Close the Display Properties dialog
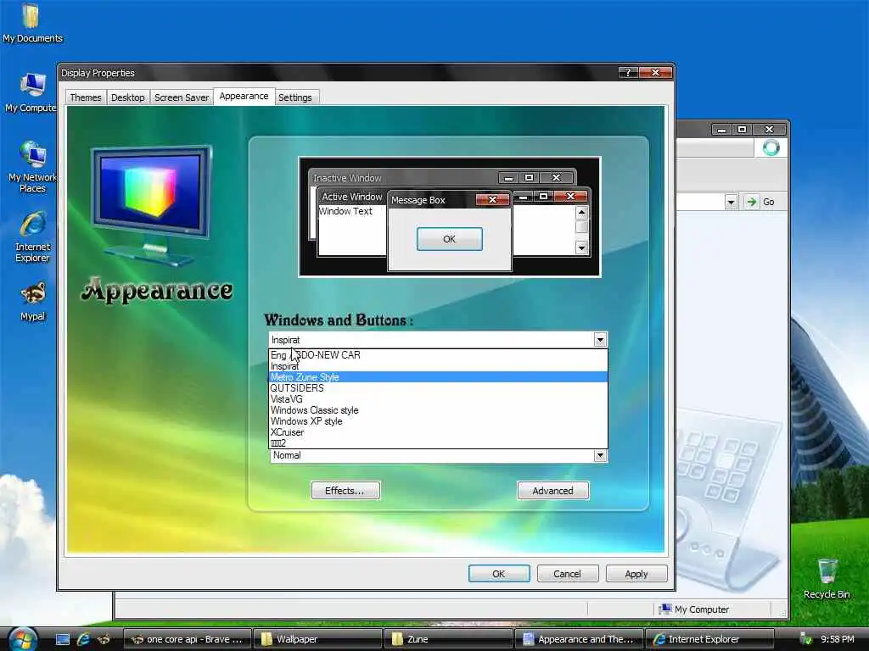869x651 pixels. point(655,73)
